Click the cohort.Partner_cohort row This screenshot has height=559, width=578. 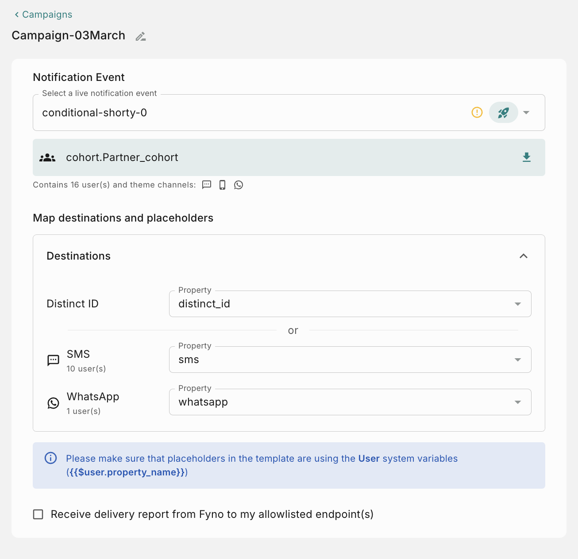click(x=289, y=157)
